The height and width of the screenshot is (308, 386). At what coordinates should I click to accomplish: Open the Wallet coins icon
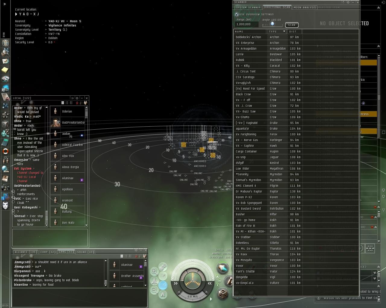[5, 133]
